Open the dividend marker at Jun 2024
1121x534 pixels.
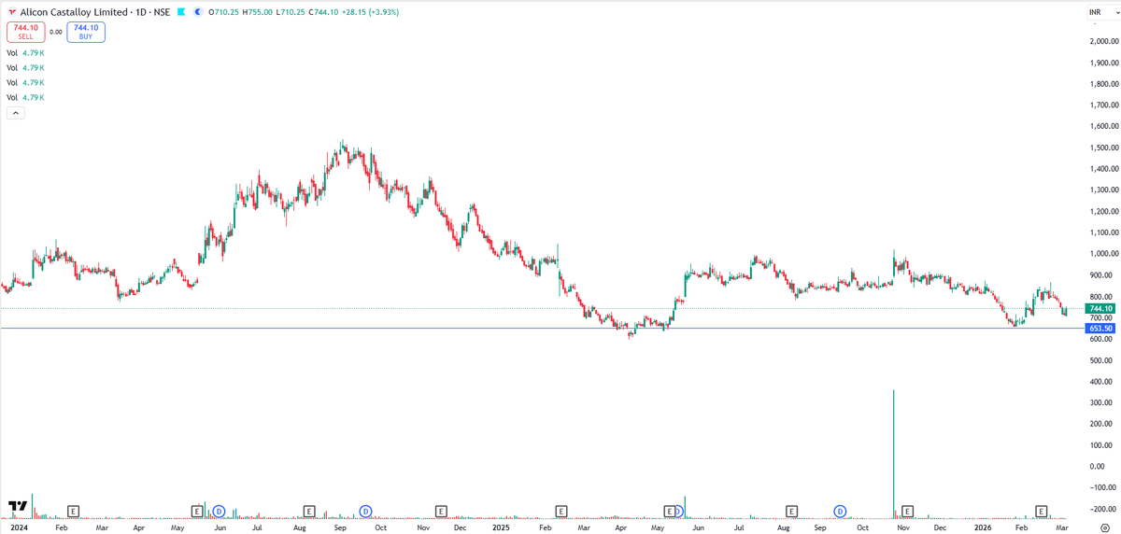coord(219,511)
